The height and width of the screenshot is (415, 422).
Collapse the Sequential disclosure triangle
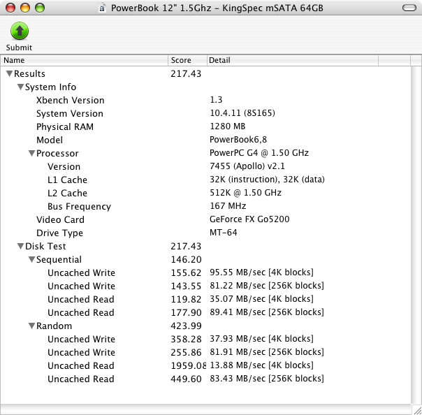(x=31, y=259)
